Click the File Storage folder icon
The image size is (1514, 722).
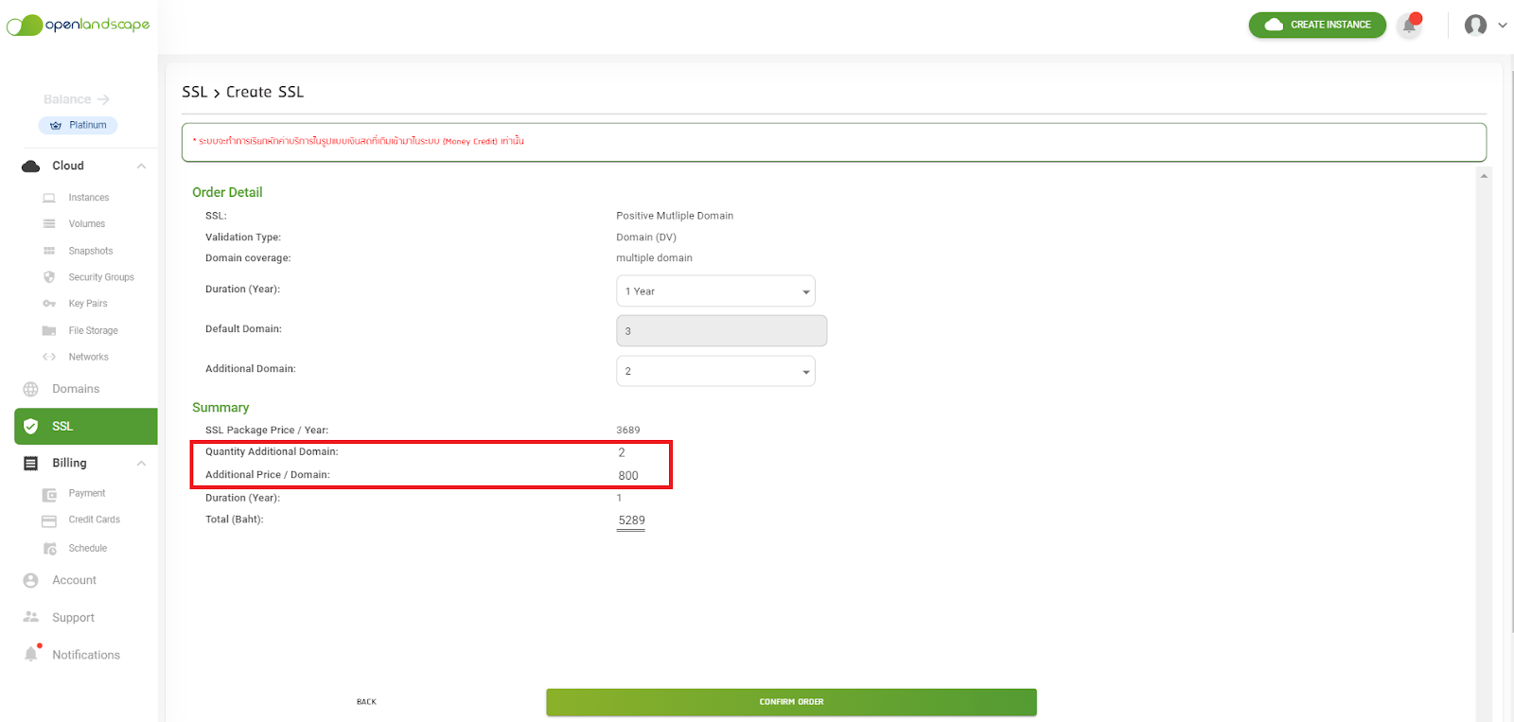[49, 331]
